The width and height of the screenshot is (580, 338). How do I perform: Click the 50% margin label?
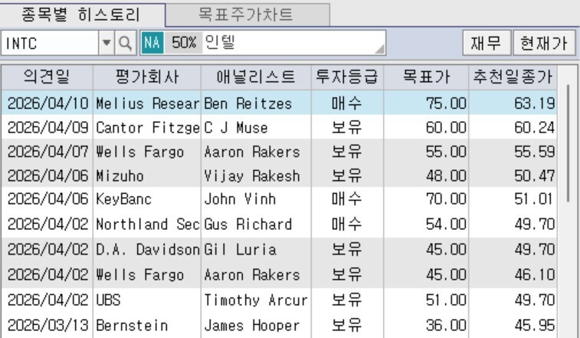[x=183, y=43]
